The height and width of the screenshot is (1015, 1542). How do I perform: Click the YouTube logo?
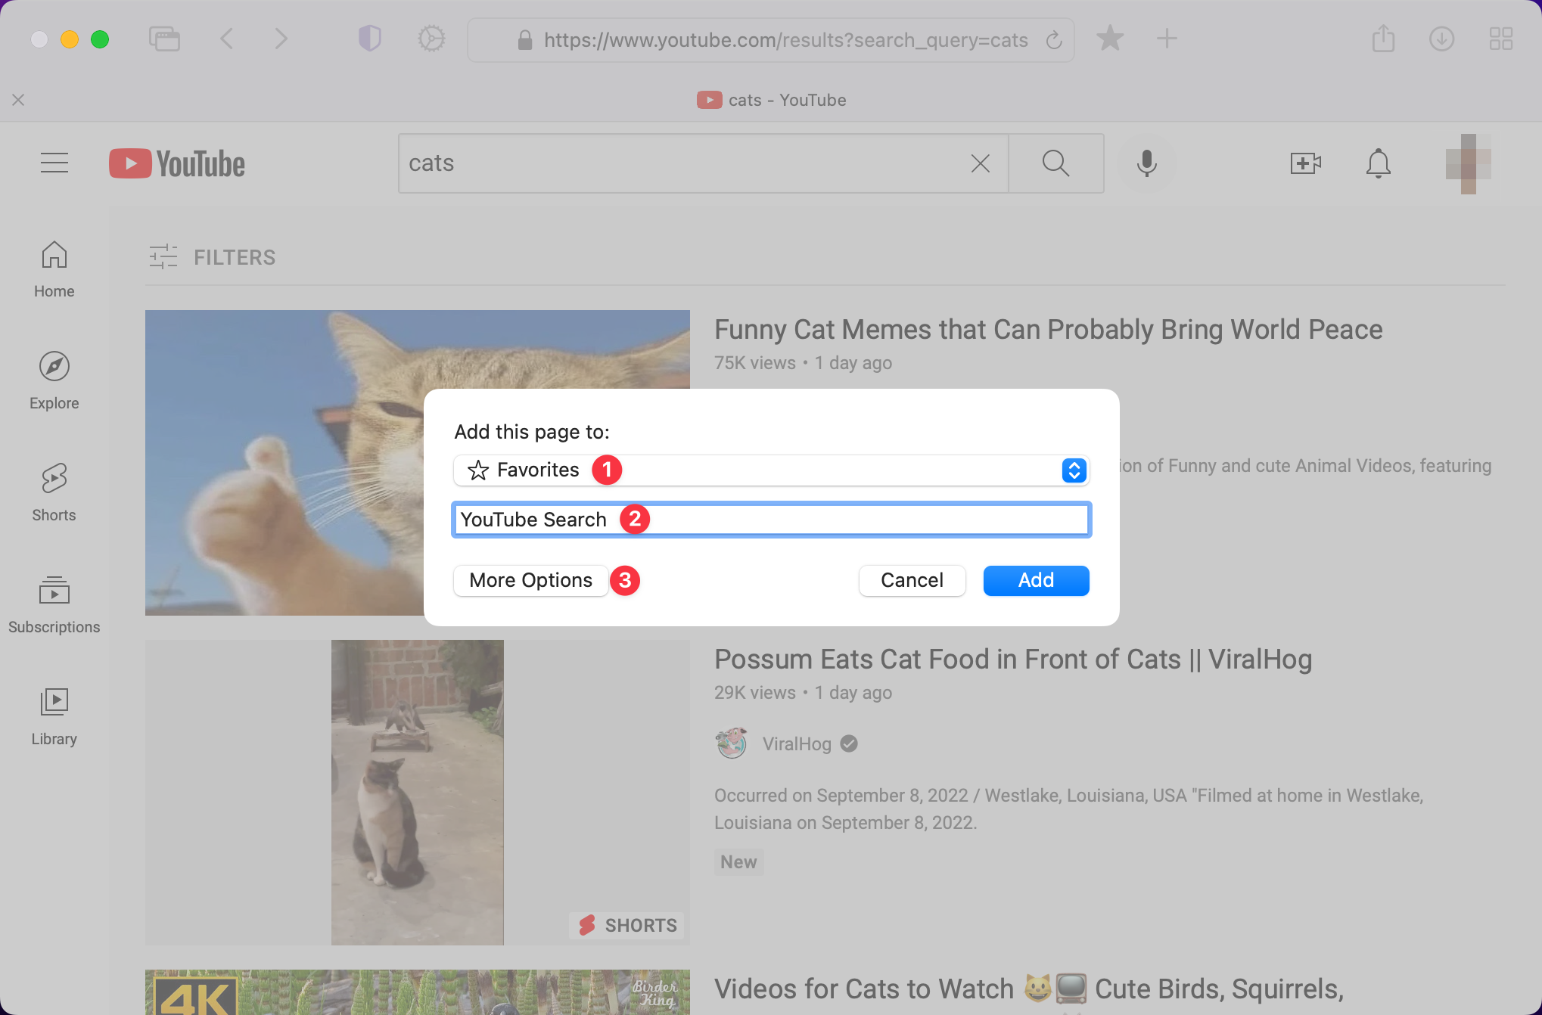point(176,163)
